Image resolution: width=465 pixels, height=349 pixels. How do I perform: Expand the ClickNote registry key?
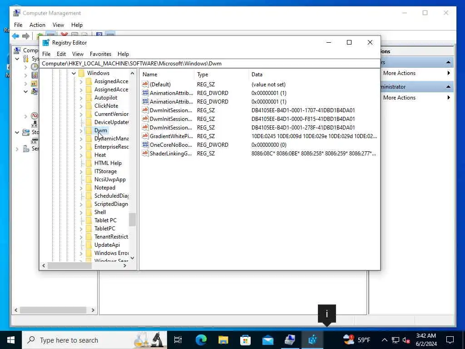click(x=81, y=105)
